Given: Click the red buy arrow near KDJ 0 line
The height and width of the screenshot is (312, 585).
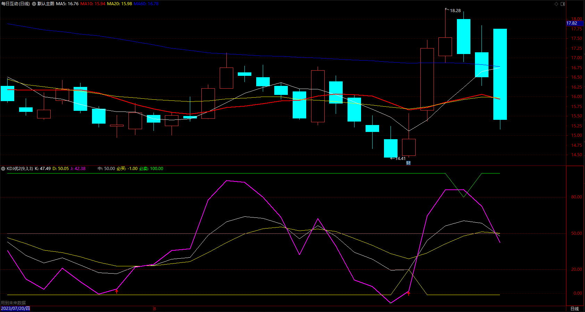Looking at the screenshot, I should (409, 294).
